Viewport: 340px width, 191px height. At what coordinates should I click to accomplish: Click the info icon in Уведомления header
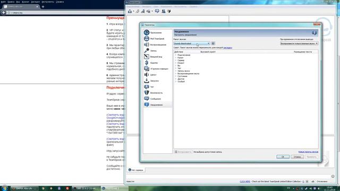pos(314,33)
